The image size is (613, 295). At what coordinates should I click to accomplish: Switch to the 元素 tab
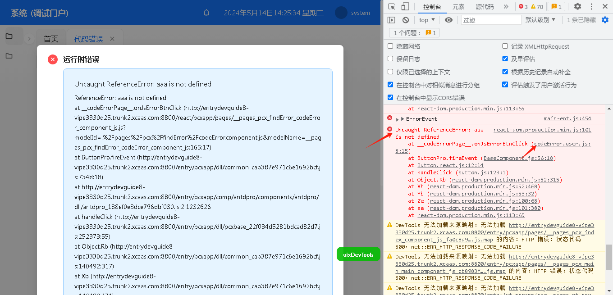458,7
